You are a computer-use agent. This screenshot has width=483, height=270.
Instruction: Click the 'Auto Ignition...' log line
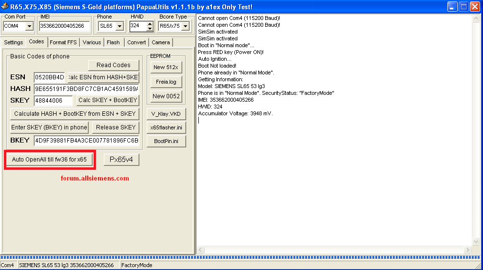215,59
